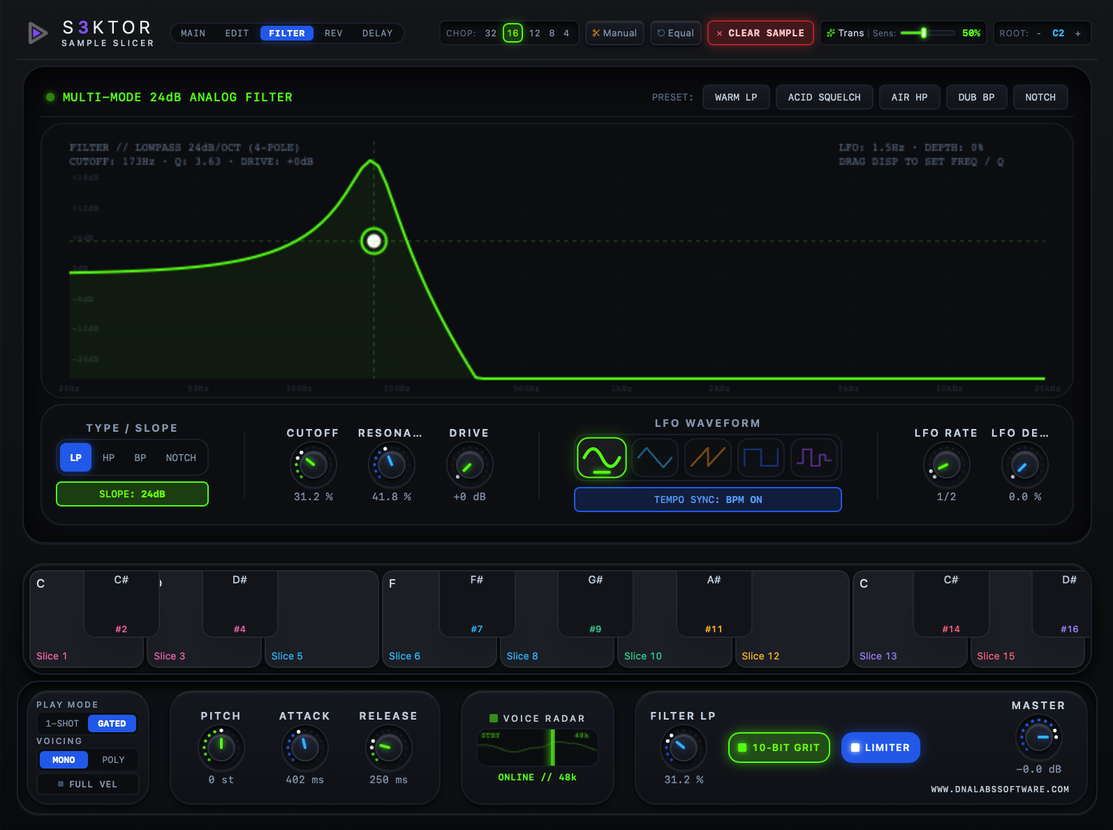Select the triangle LFO waveform

coord(655,458)
